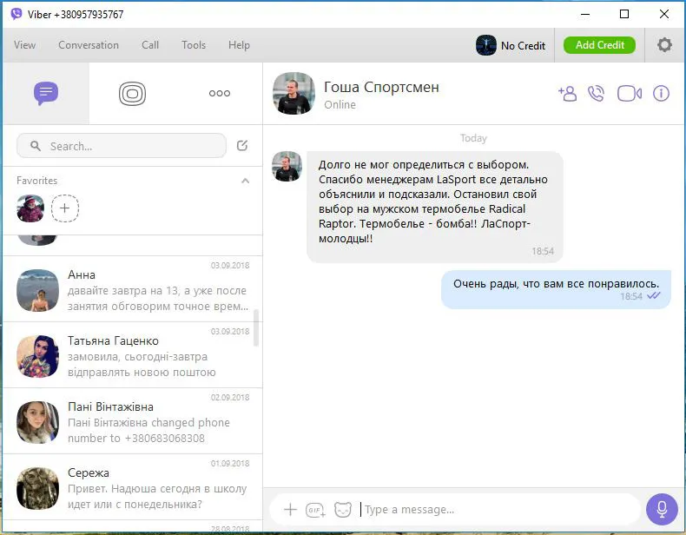Click Анна's profile avatar in list

click(x=37, y=290)
